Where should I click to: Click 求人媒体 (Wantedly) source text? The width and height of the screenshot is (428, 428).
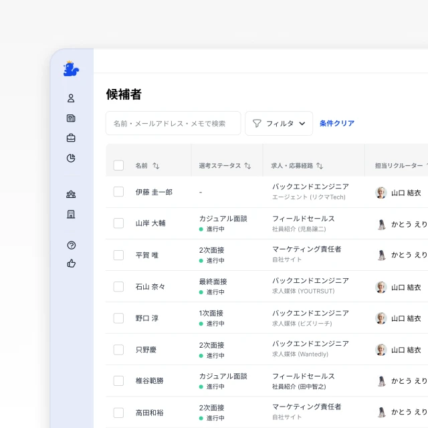pos(300,354)
